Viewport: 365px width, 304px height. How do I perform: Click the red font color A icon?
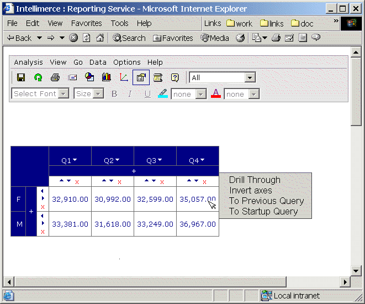click(x=216, y=93)
